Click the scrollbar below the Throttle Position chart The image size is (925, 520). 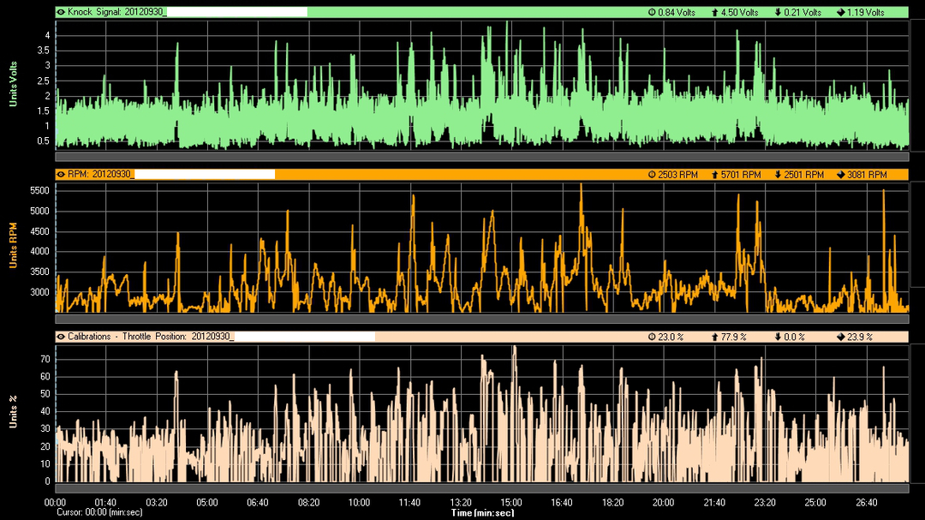click(x=481, y=487)
